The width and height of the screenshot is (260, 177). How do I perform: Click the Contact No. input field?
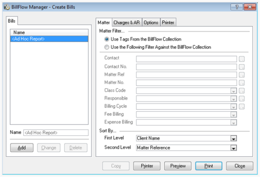coord(186,67)
